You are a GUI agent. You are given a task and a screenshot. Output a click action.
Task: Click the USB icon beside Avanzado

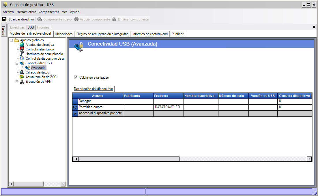coord(27,68)
